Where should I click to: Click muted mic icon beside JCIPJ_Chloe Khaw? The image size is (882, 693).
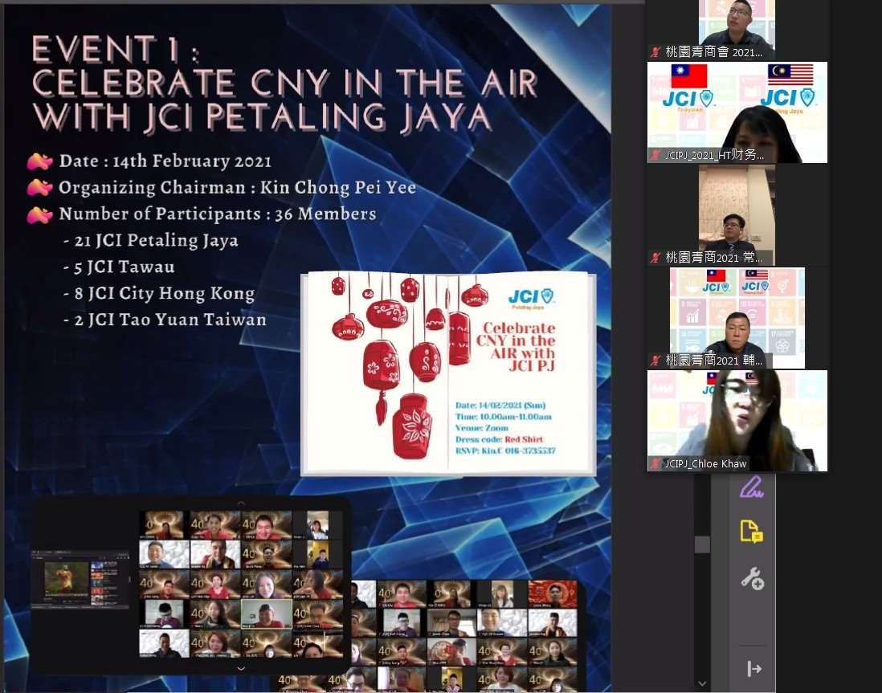pos(655,463)
